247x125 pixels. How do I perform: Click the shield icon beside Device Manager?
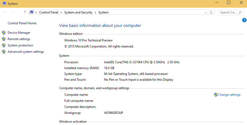[x=4, y=33]
